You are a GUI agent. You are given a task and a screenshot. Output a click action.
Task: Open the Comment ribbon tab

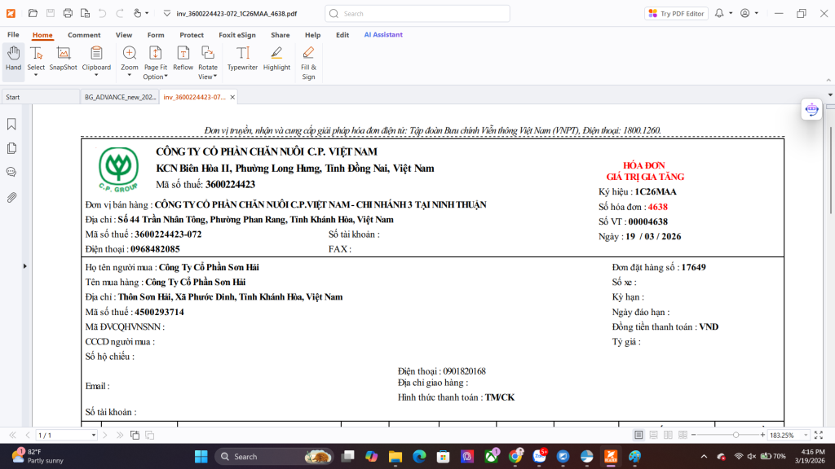pyautogui.click(x=84, y=35)
